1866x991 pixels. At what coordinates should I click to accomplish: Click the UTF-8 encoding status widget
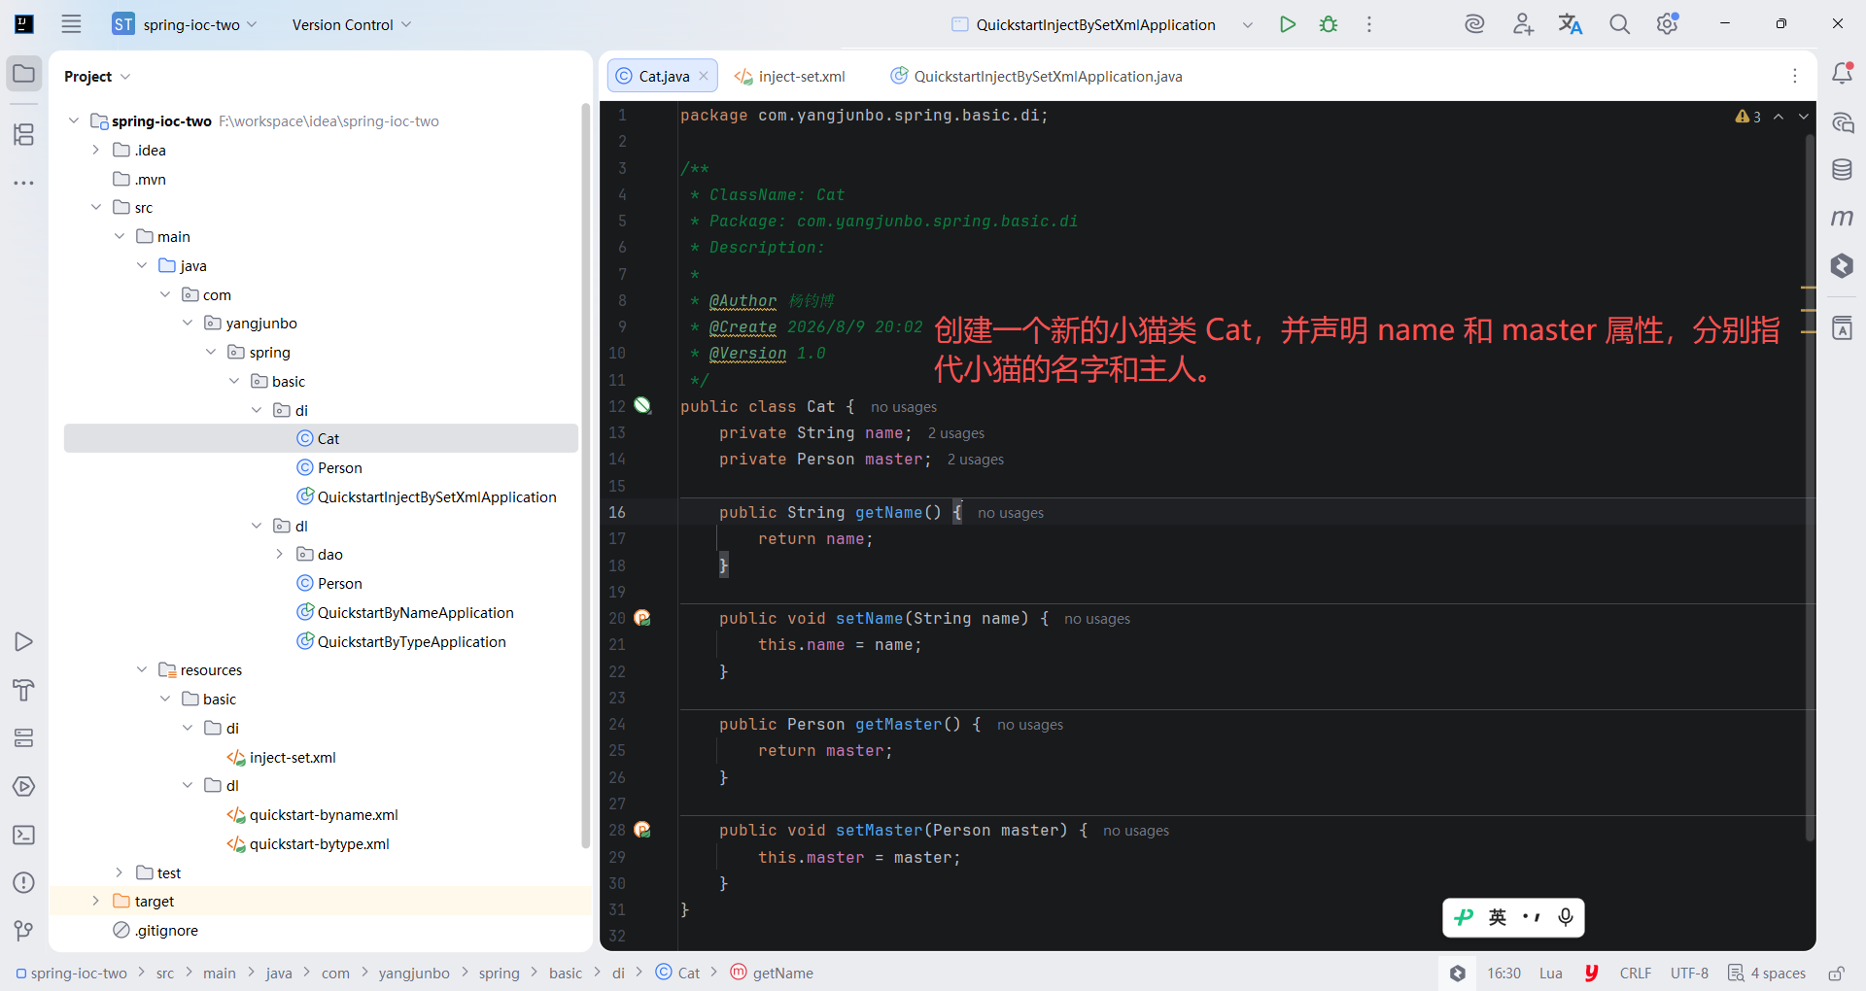coord(1689,973)
